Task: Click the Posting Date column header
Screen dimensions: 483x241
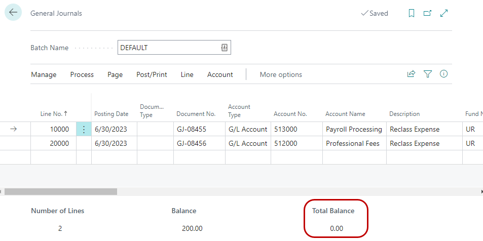Action: click(x=111, y=114)
